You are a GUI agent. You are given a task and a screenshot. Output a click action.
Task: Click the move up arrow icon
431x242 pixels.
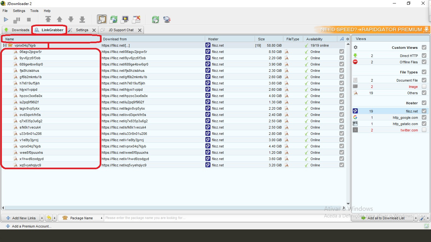[x=59, y=20]
